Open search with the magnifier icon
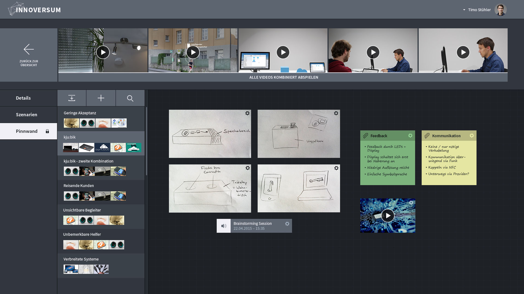 pyautogui.click(x=130, y=98)
